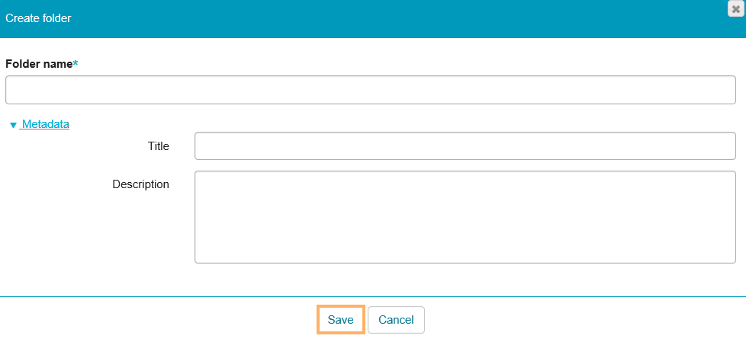Click the required asterisk beside Folder name
The height and width of the screenshot is (342, 746).
point(76,64)
